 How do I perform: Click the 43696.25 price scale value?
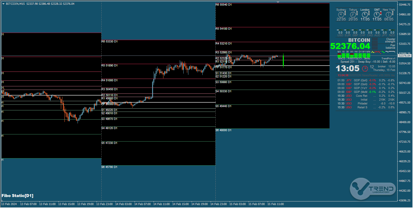405,201
